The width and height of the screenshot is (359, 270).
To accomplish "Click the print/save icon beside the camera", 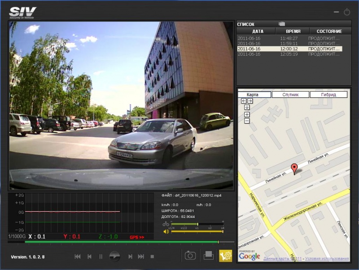I will coord(208,256).
